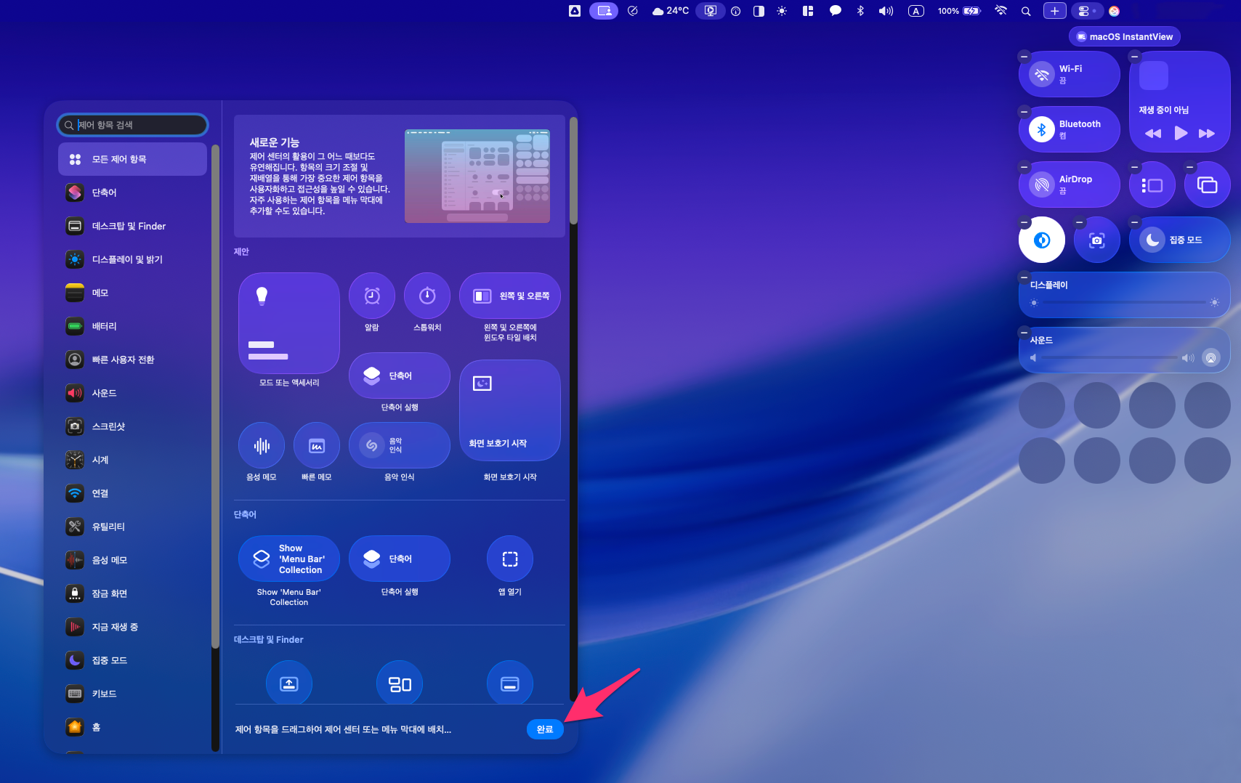Viewport: 1241px width, 783px height.
Task: Click 스크린샷 sidebar camera icon
Action: tap(75, 426)
